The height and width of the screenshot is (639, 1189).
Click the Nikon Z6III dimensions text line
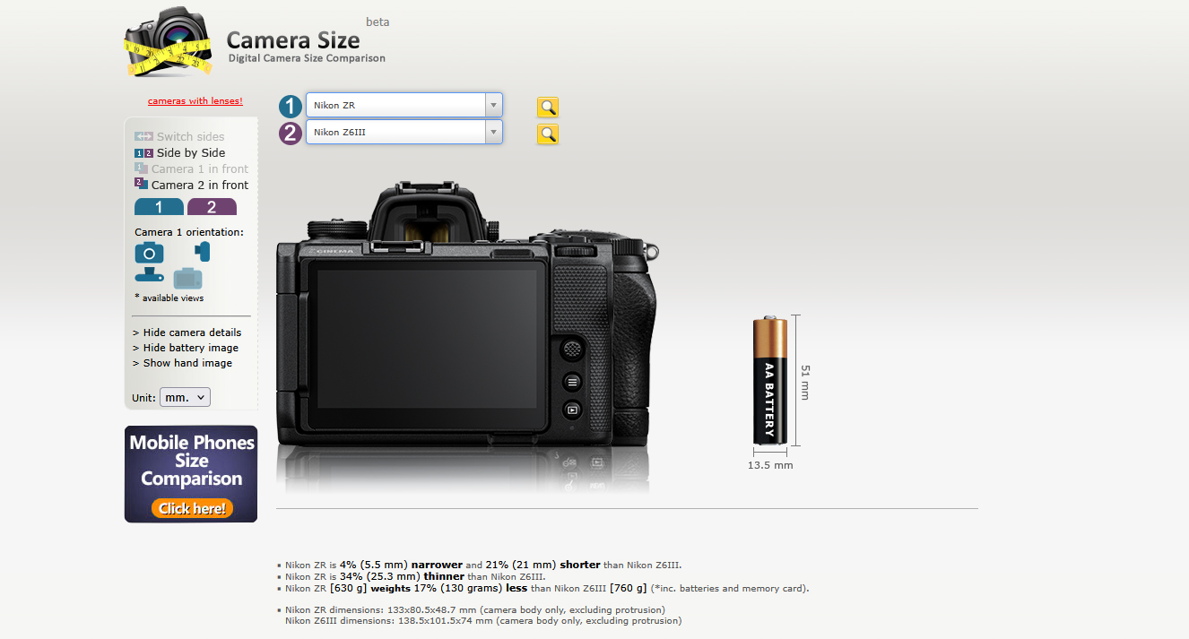(x=482, y=620)
